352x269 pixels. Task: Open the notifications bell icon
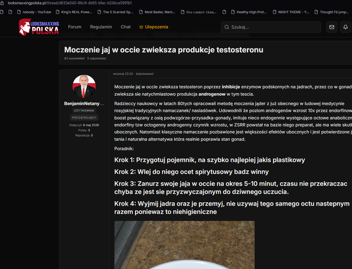click(346, 27)
